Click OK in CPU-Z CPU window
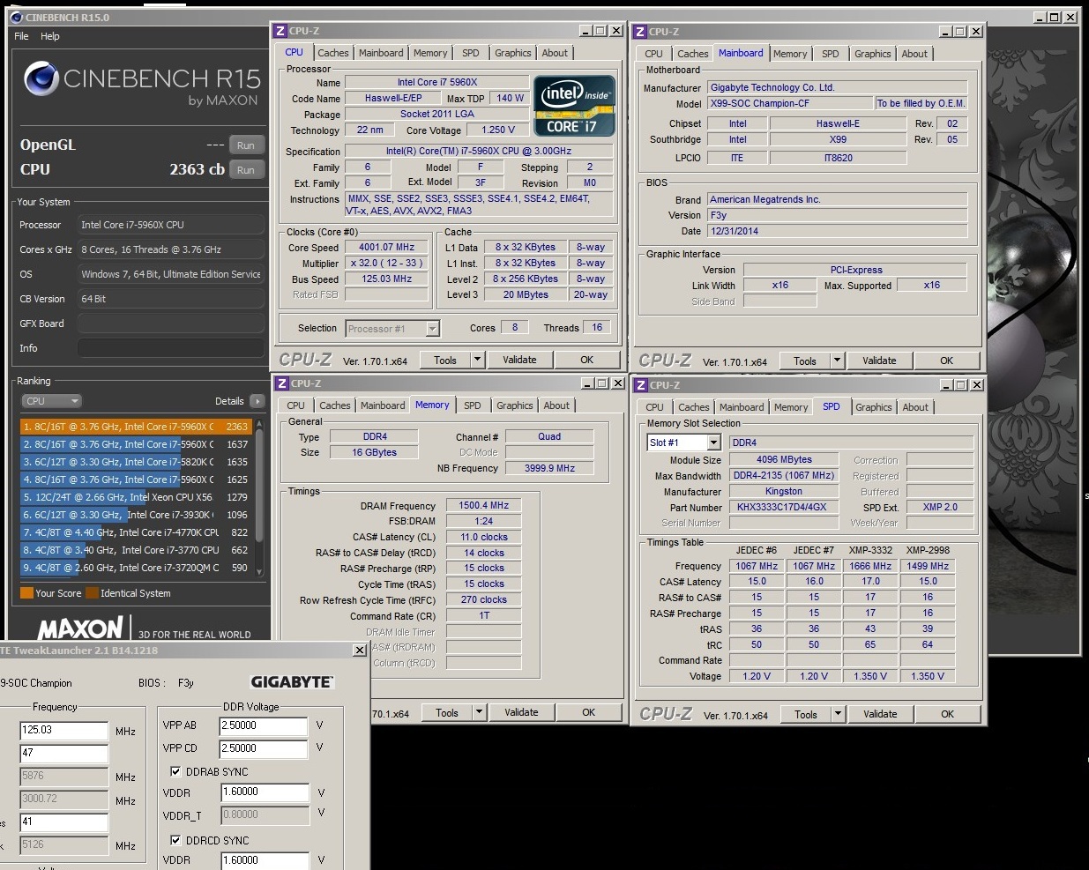Viewport: 1089px width, 870px height. click(586, 360)
